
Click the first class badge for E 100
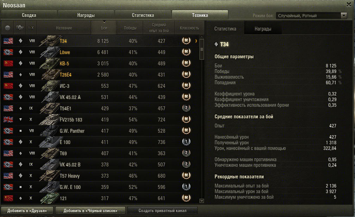(x=186, y=142)
